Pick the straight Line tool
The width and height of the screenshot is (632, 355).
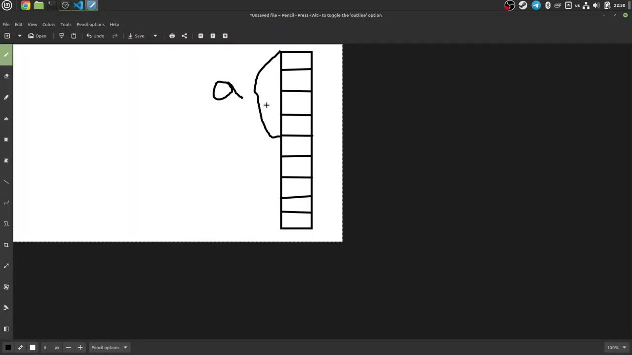(x=6, y=182)
